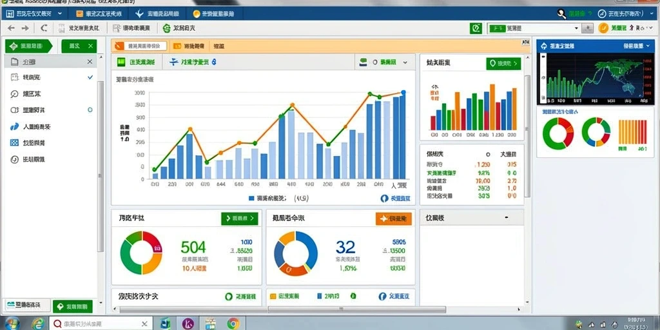Click the green button in the 504 donut panel
This screenshot has width=660, height=330.
coord(240,218)
